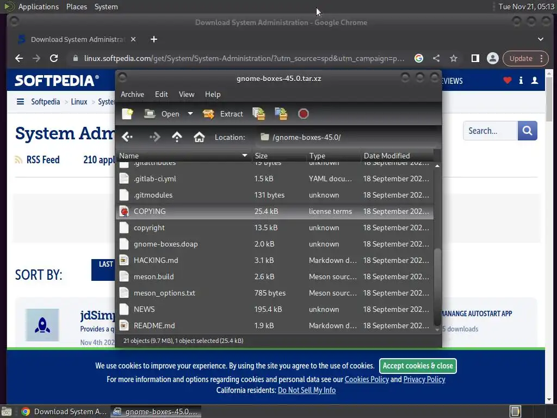Reload the Softpedia page in Chrome
This screenshot has height=418, width=557.
click(x=54, y=58)
